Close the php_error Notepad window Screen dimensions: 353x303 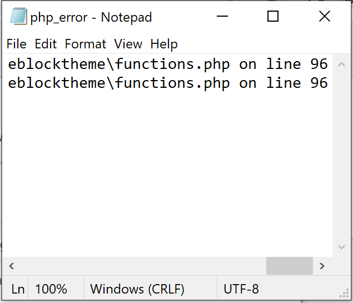pos(325,16)
